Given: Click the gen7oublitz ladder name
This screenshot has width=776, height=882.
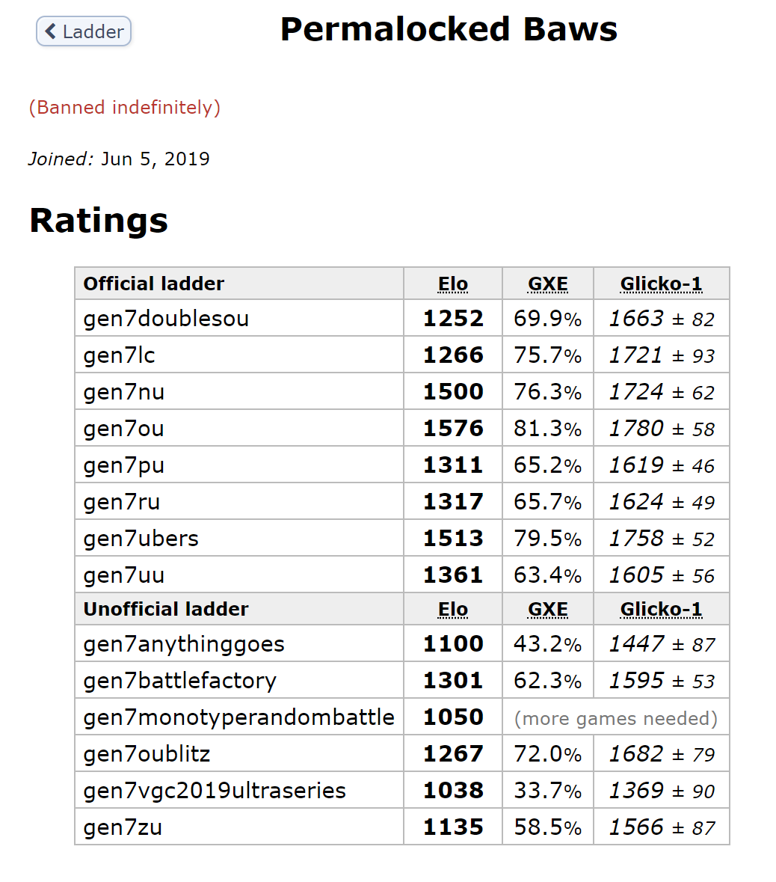Looking at the screenshot, I should click(147, 754).
